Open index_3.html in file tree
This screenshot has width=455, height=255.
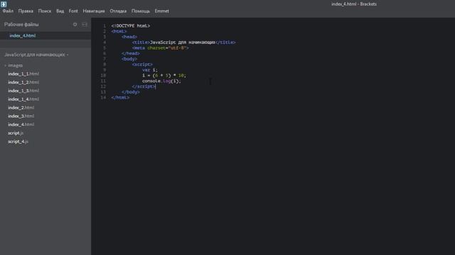coord(21,116)
